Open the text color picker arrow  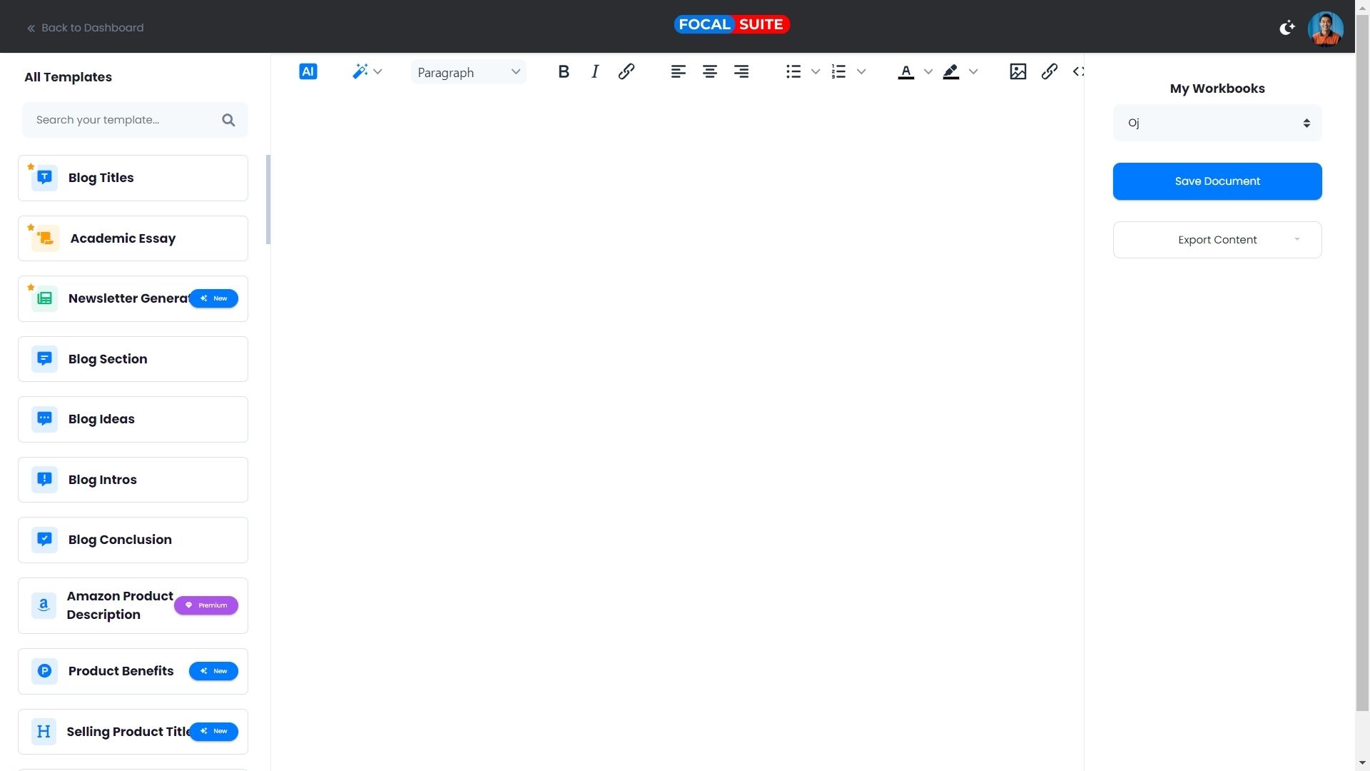coord(928,71)
